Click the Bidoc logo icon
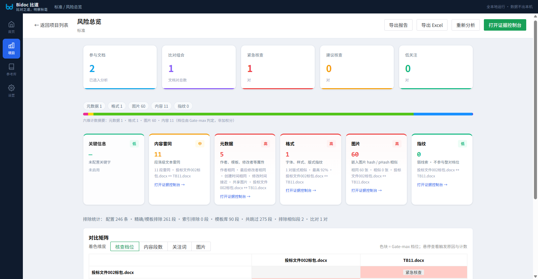 [x=9, y=7]
